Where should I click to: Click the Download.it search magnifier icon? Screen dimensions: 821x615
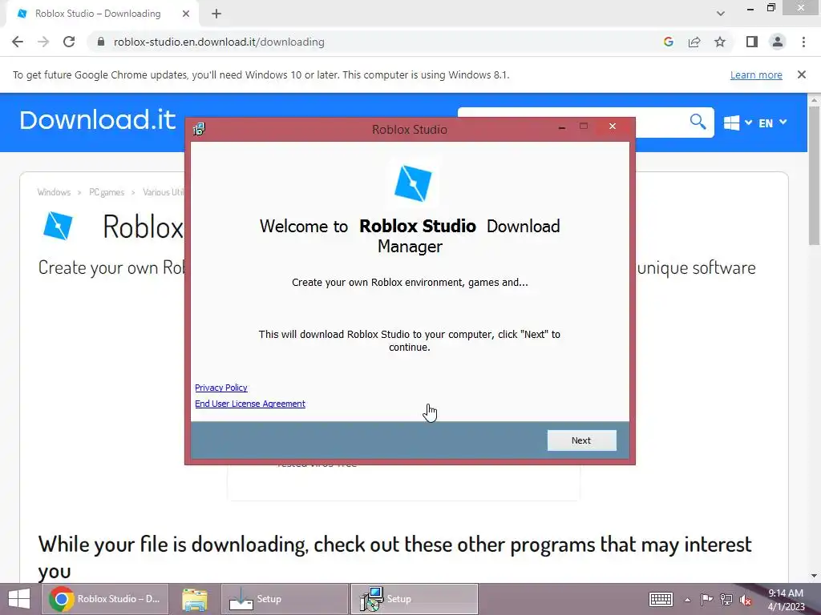tap(698, 122)
